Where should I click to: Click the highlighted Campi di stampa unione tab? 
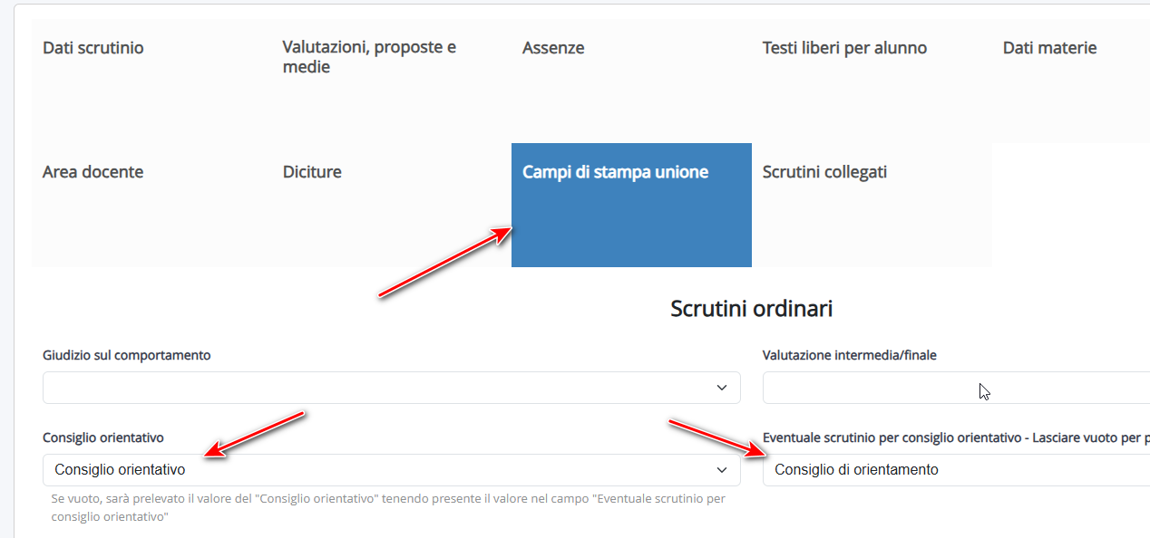[x=631, y=205]
